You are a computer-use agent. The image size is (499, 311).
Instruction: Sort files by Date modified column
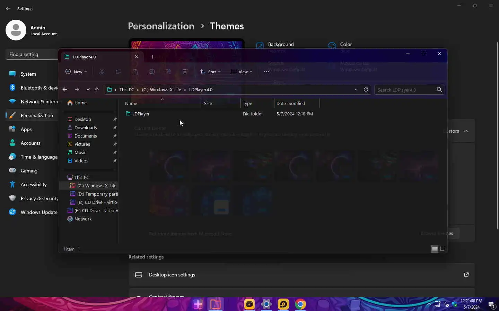(x=297, y=103)
